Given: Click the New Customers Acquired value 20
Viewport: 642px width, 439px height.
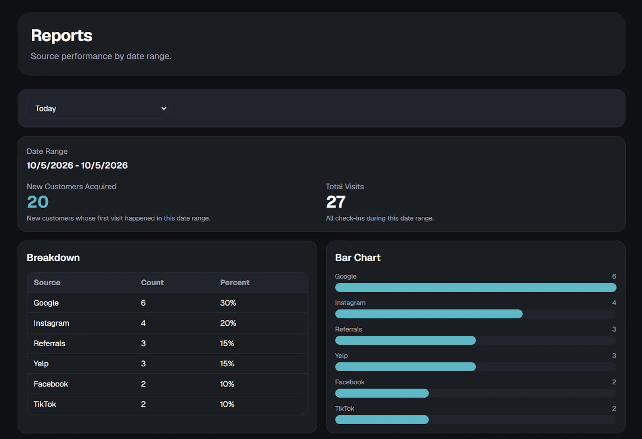Looking at the screenshot, I should pos(38,202).
